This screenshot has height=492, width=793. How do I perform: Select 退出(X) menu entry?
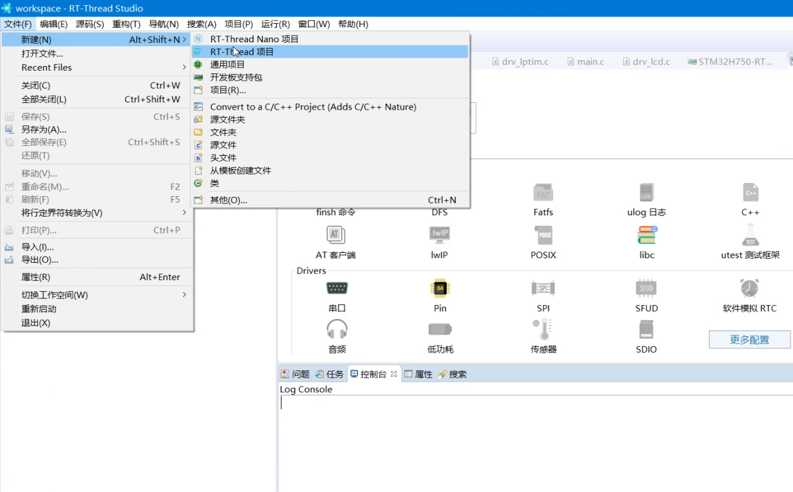pyautogui.click(x=97, y=323)
